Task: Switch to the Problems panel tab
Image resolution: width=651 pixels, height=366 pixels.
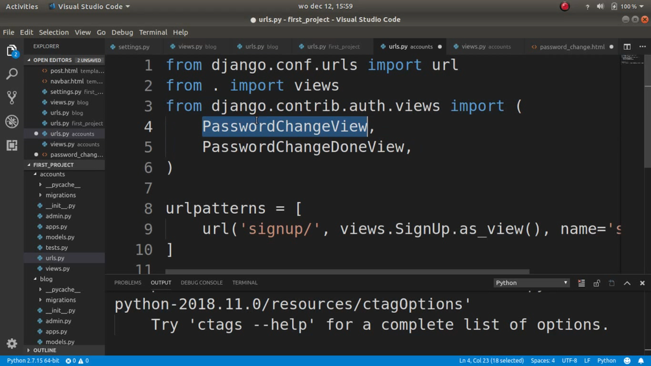Action: pyautogui.click(x=128, y=282)
